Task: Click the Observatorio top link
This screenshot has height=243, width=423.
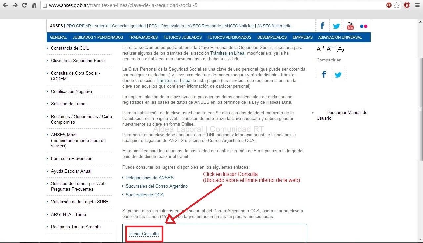Action: 172,26
